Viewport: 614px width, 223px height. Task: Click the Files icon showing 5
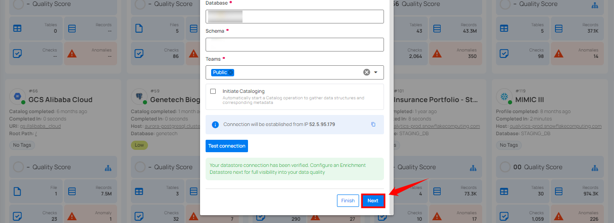point(139,29)
